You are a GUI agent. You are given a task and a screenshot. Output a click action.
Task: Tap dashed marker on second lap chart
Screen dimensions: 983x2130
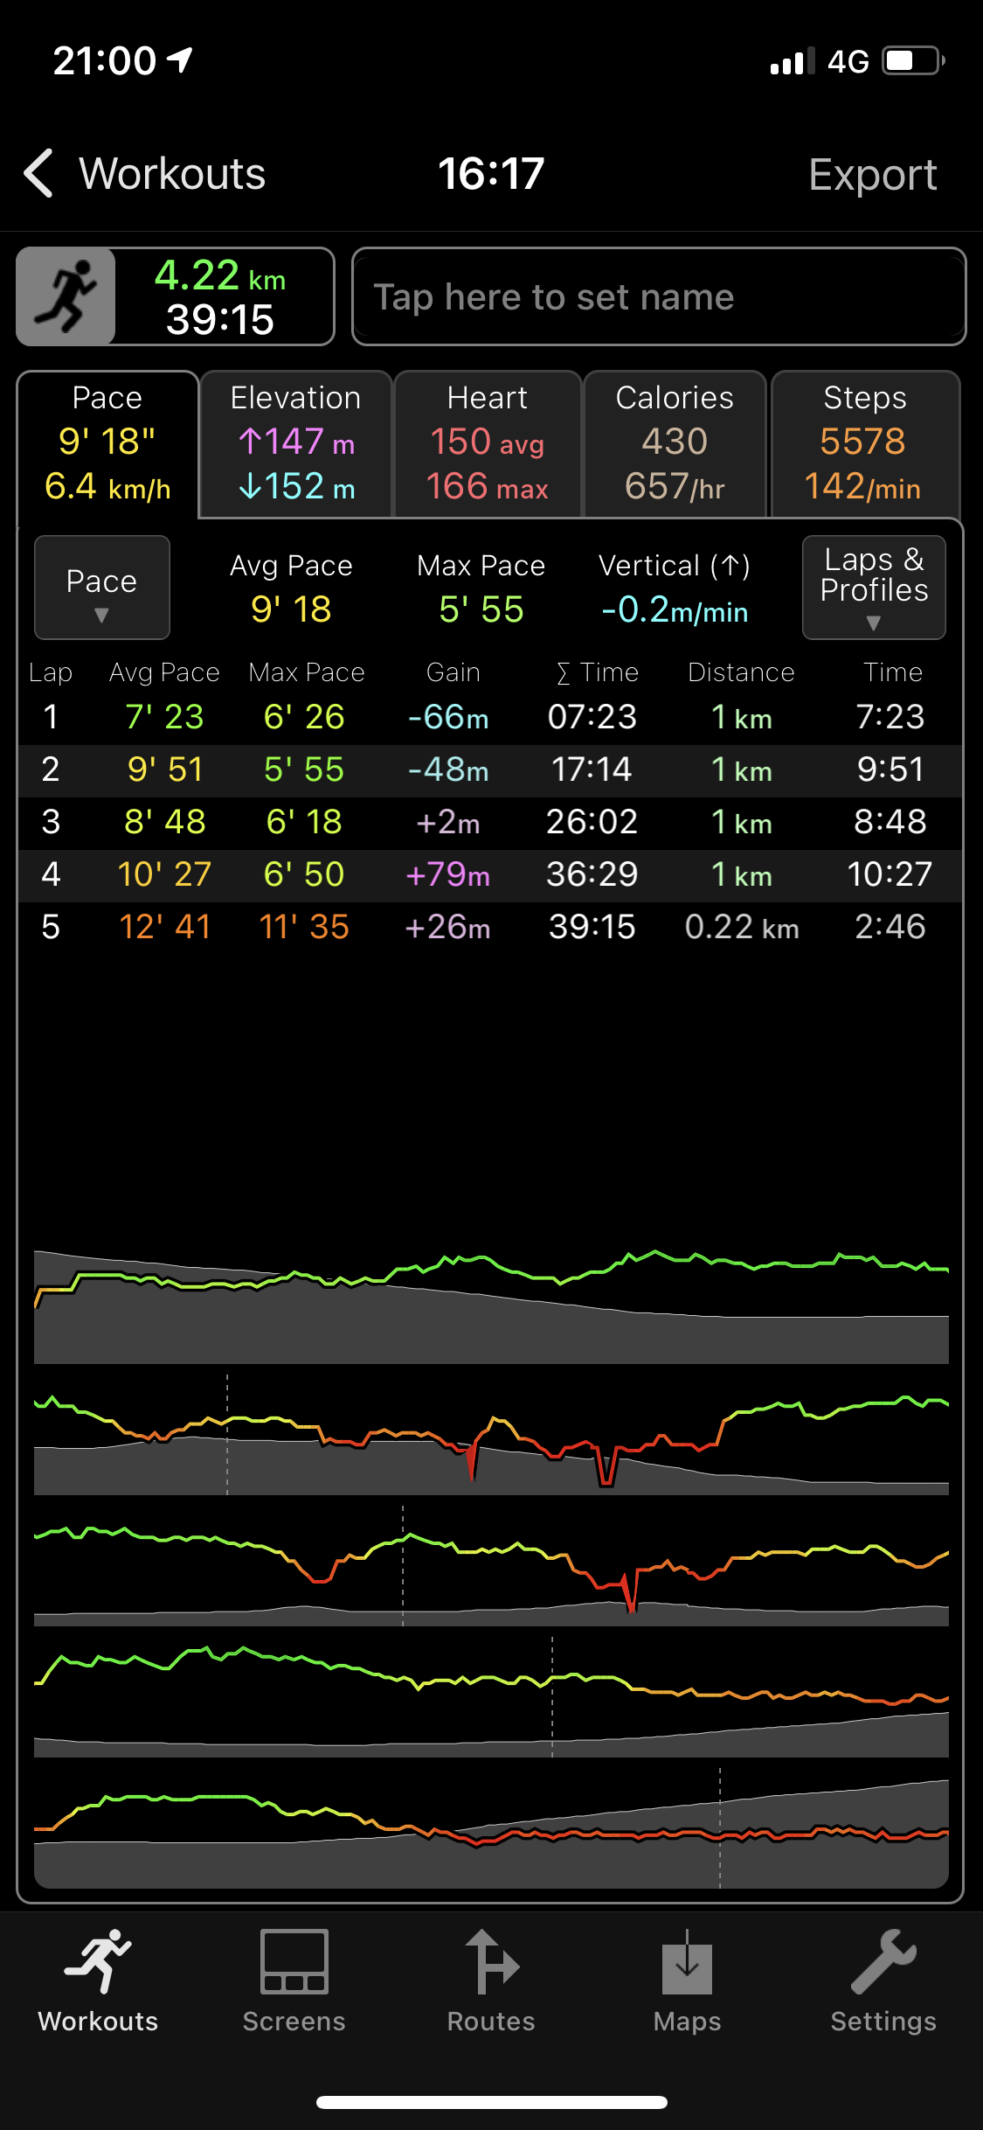click(x=227, y=1434)
